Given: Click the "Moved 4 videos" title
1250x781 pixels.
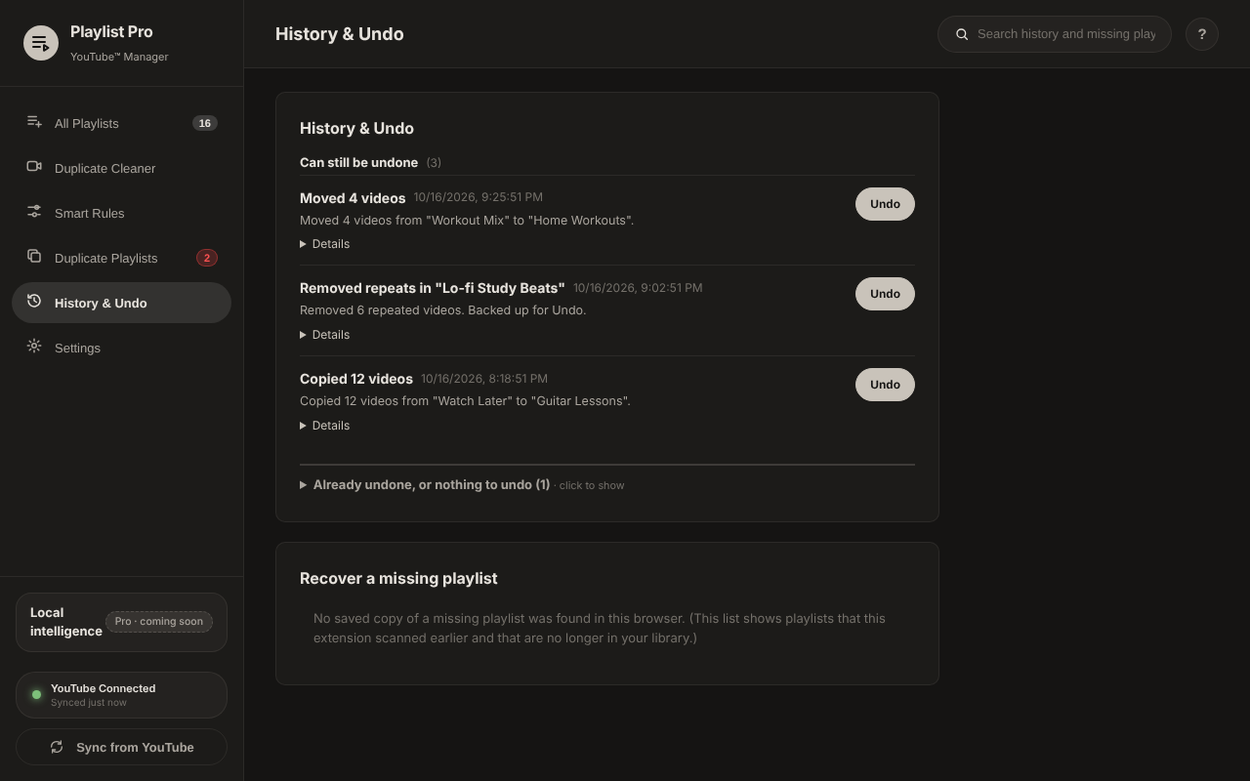Looking at the screenshot, I should 353,198.
